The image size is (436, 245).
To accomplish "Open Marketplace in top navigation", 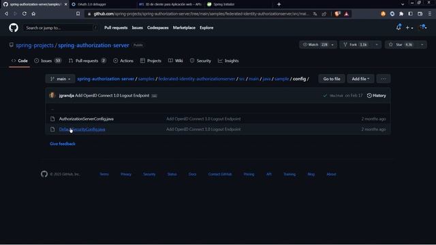I will click(x=184, y=28).
